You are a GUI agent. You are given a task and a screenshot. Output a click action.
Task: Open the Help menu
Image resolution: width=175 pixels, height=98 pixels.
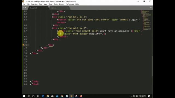coord(77,4)
